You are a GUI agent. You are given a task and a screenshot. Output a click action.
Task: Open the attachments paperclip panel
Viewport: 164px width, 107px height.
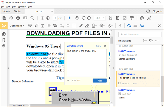tap(4, 46)
